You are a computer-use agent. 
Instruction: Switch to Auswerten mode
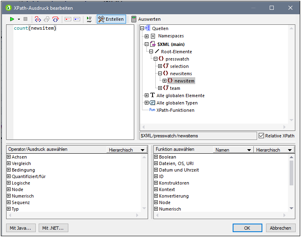[x=146, y=19]
